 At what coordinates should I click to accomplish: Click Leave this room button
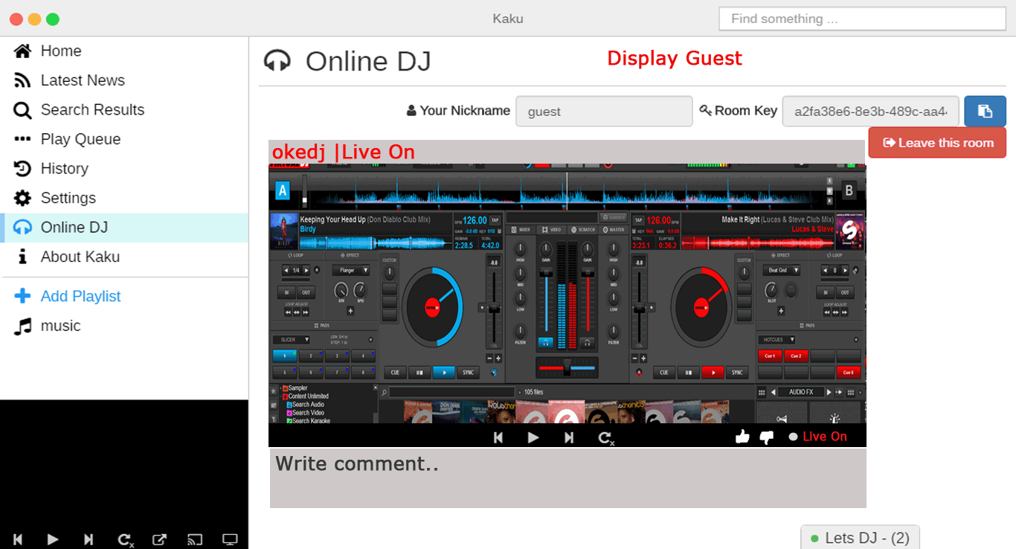pos(937,142)
